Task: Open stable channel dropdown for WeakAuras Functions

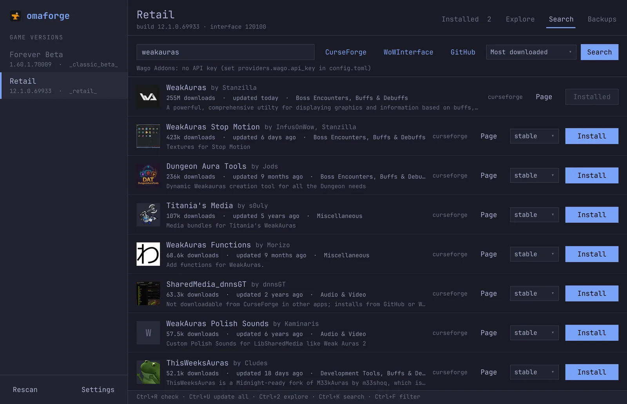Action: [534, 254]
